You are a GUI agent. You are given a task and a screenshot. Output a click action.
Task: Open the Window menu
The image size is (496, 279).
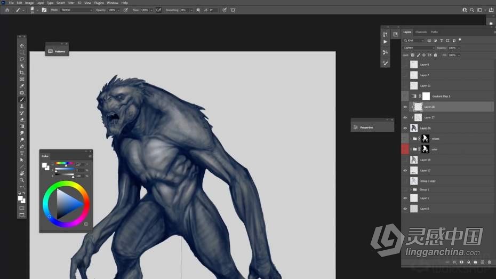coord(113,3)
